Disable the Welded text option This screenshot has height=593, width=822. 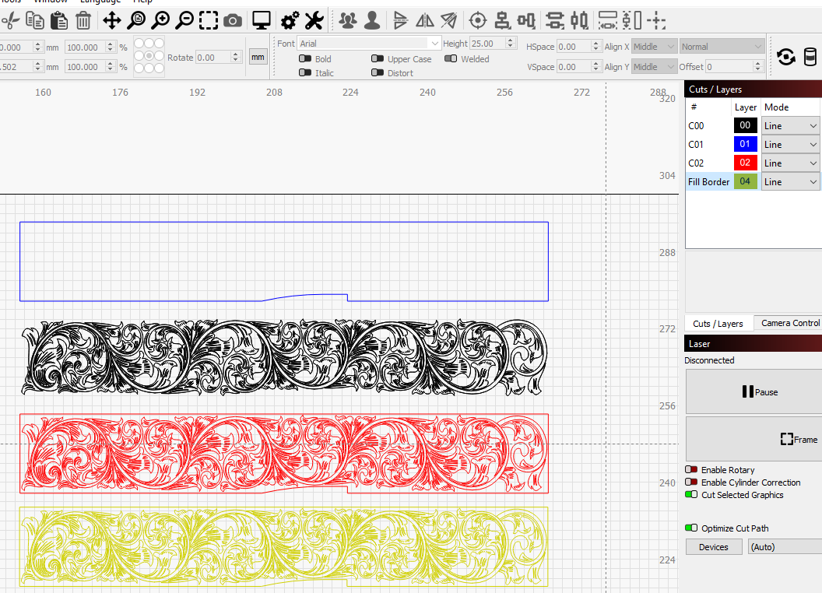(x=451, y=58)
